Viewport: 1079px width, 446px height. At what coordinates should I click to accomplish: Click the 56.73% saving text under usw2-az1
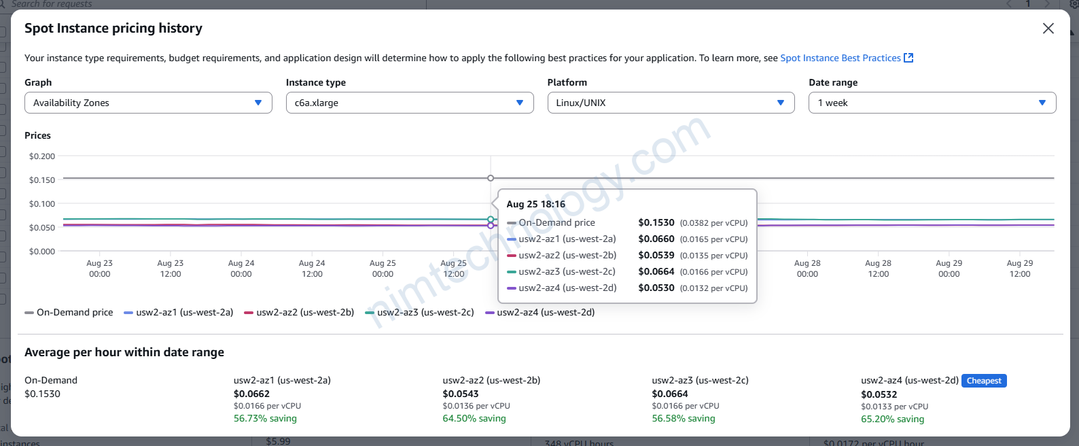(x=265, y=418)
